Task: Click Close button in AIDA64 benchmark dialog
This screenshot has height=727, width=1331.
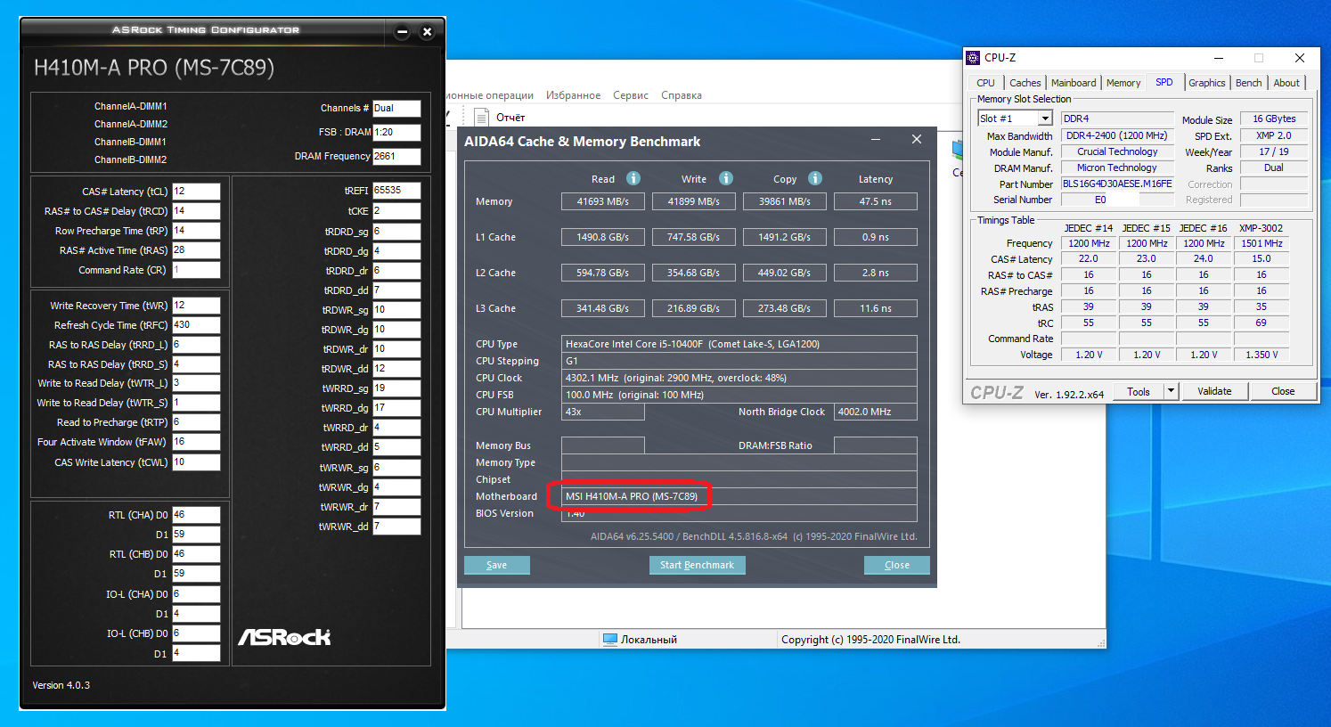Action: pos(897,565)
